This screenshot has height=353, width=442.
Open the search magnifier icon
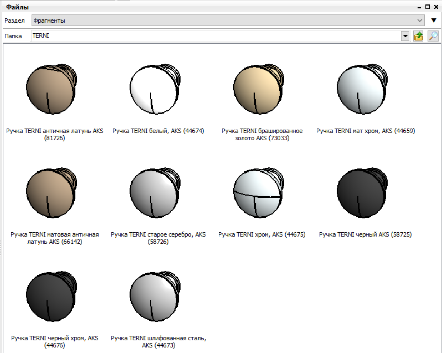click(433, 36)
